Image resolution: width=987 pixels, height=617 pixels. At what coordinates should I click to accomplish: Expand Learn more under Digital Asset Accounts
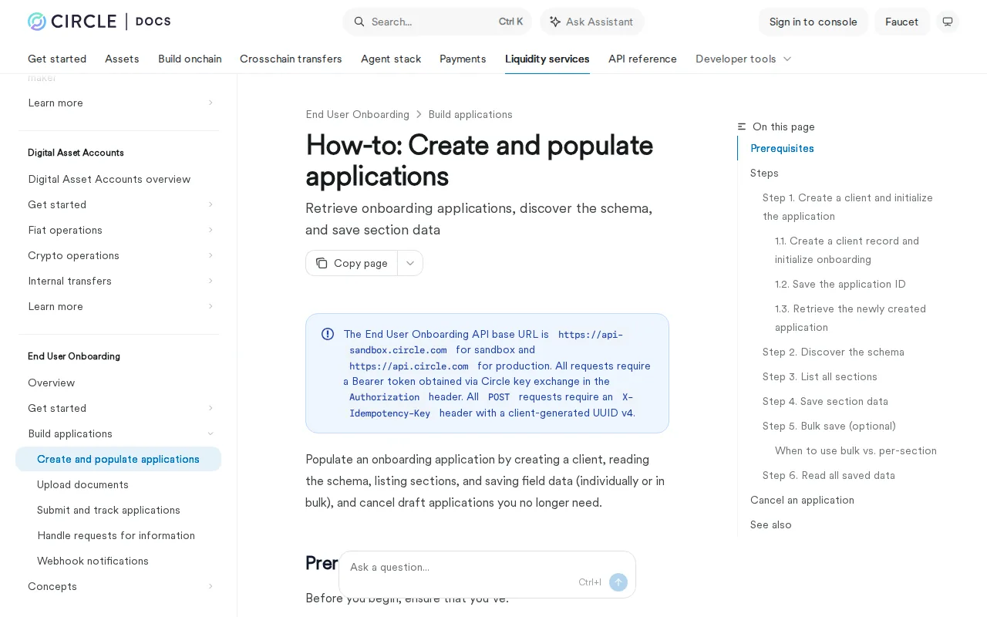click(x=211, y=306)
